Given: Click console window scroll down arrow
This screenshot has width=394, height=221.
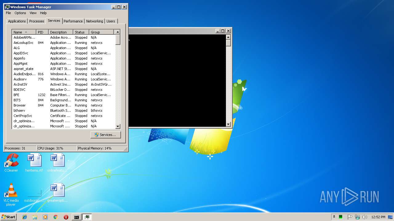Looking at the screenshot, I should point(228,124).
